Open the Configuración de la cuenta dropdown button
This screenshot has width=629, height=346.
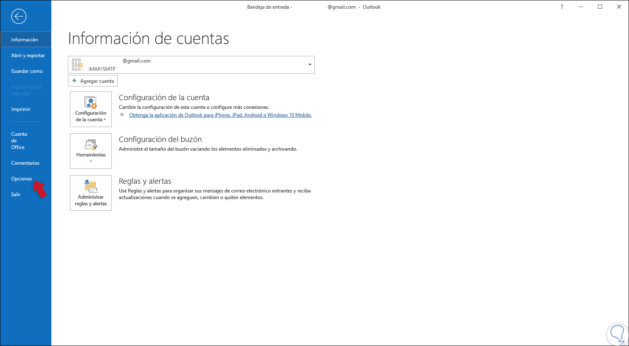91,109
